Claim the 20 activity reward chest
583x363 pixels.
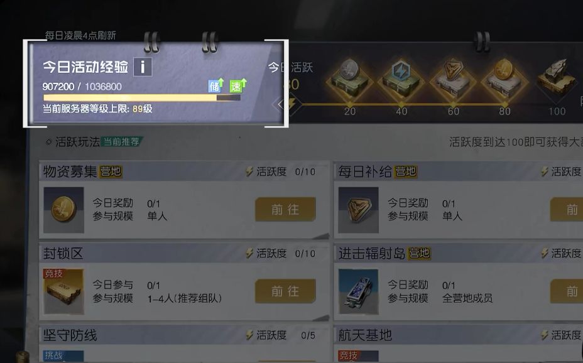click(x=349, y=79)
